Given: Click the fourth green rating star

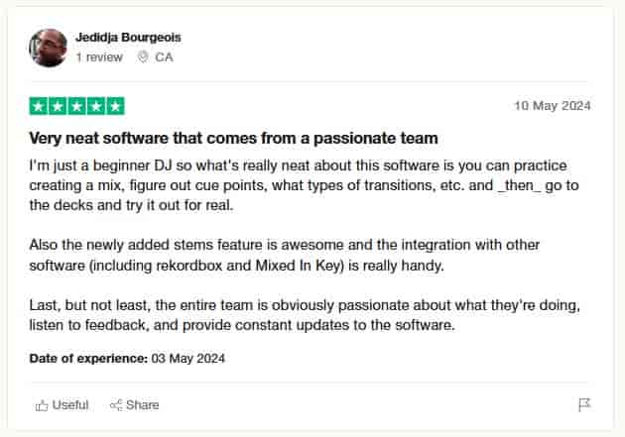Looking at the screenshot, I should tap(96, 106).
